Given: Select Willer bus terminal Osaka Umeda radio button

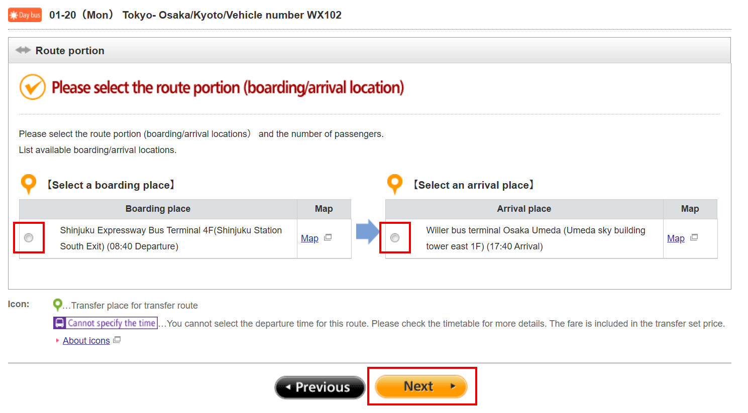Looking at the screenshot, I should 395,238.
